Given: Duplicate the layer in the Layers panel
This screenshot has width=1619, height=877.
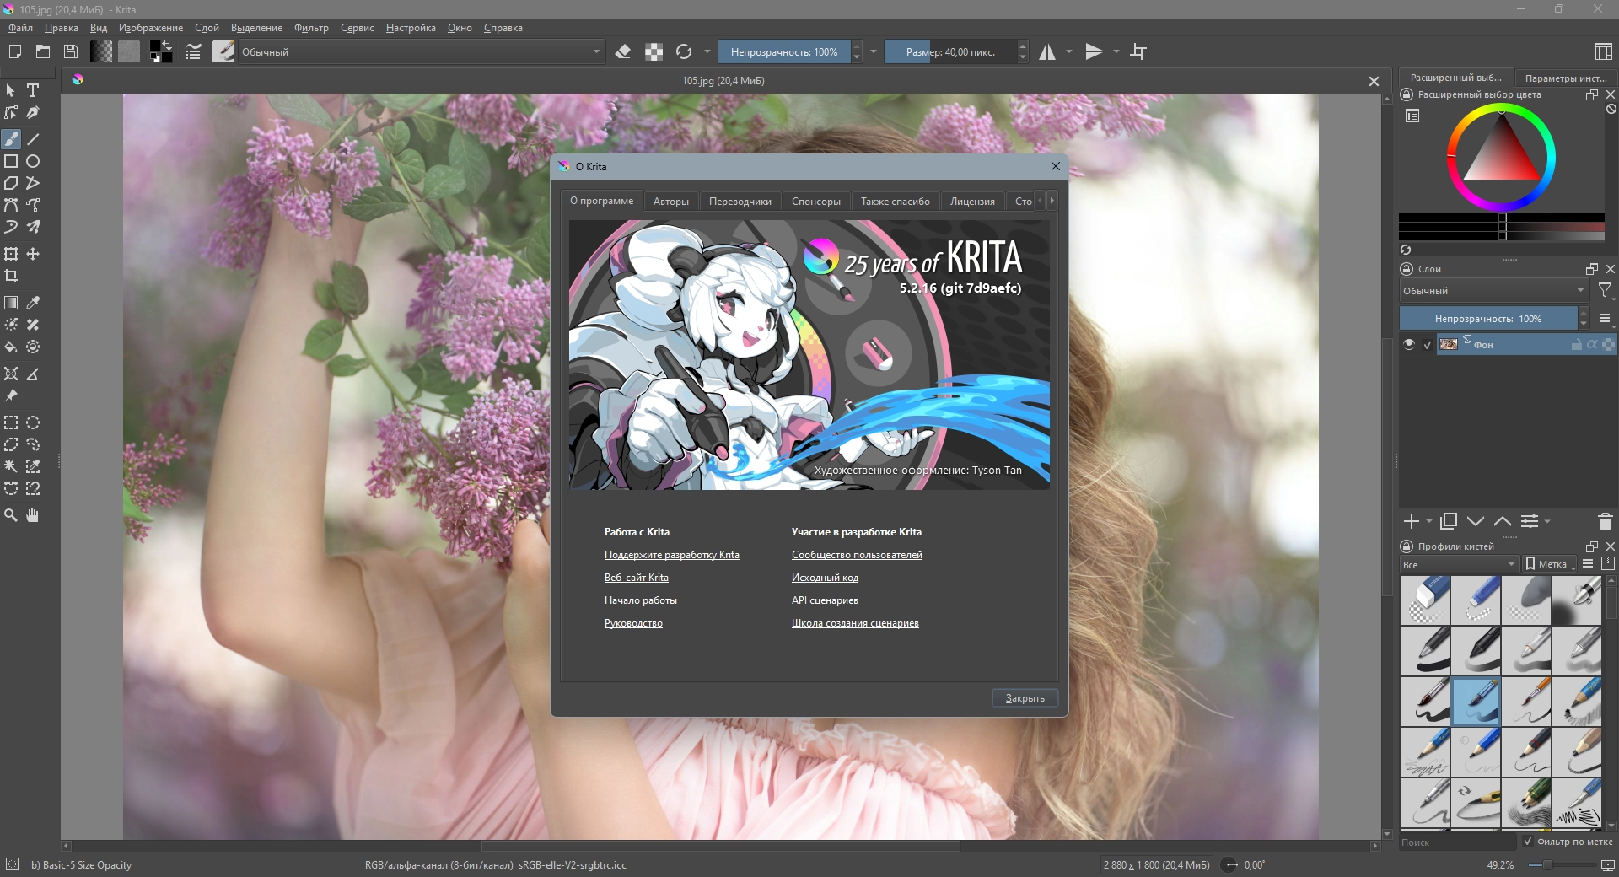Looking at the screenshot, I should click(1449, 521).
